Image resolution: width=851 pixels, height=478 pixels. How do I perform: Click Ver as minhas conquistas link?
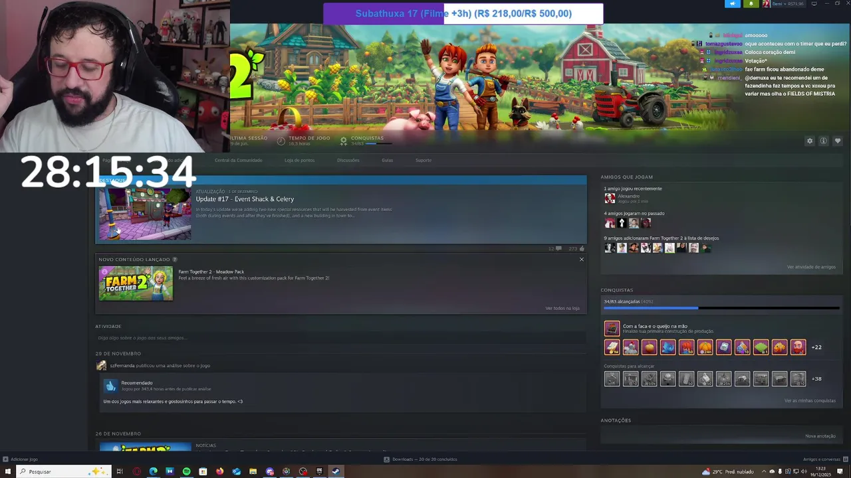pyautogui.click(x=810, y=401)
